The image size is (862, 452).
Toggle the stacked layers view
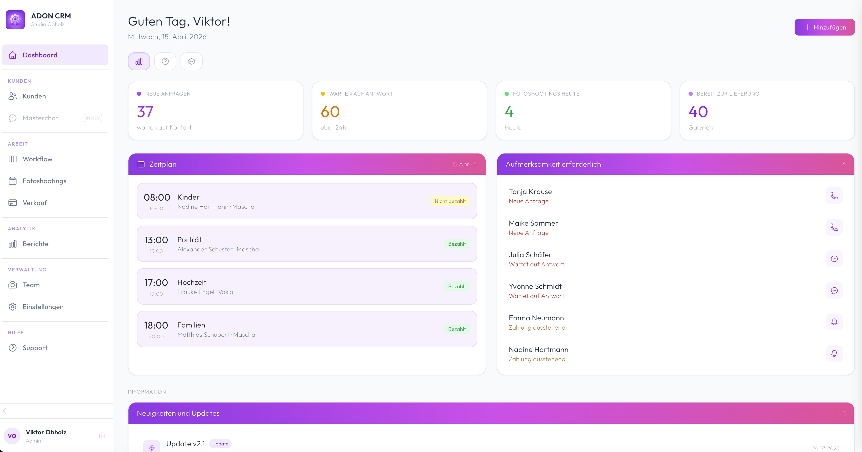click(x=191, y=61)
